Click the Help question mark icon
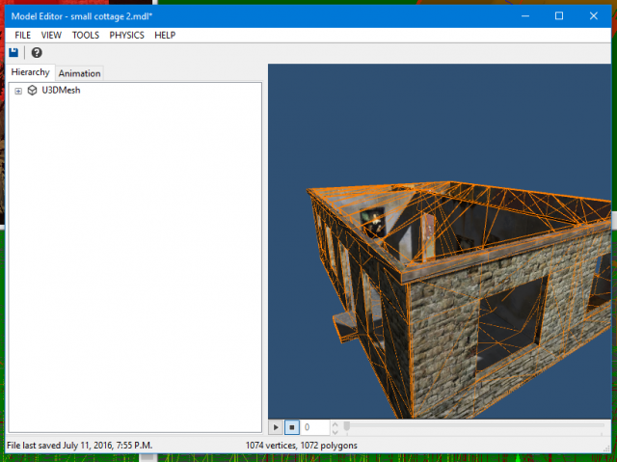 click(x=37, y=53)
